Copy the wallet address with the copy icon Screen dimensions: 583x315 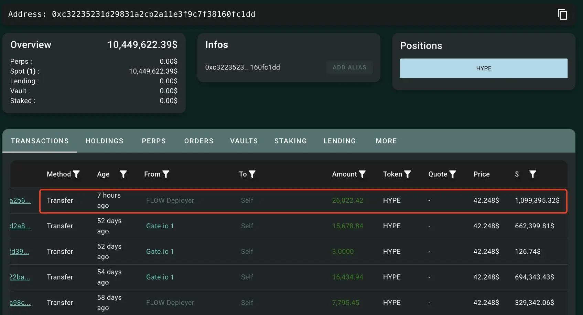562,14
